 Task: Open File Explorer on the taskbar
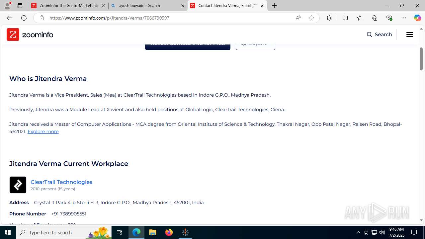153,232
